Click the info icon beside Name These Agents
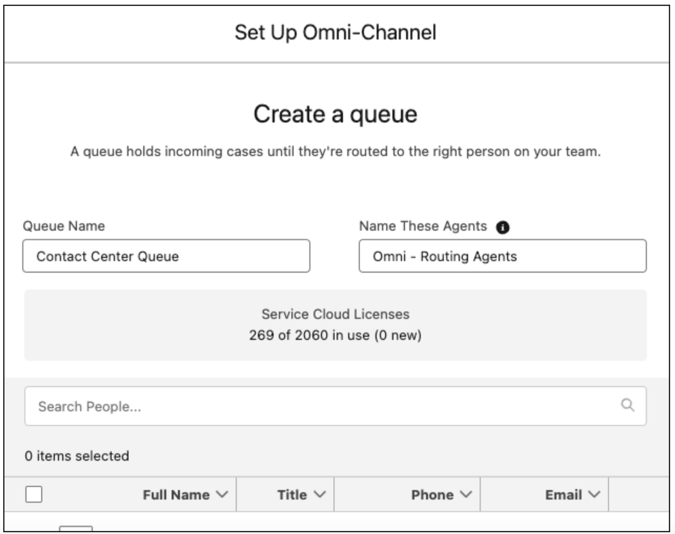The image size is (675, 534). coord(503,227)
